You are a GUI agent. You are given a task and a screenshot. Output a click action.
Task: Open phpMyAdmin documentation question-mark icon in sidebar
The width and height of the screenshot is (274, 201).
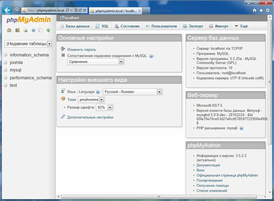point(33,30)
